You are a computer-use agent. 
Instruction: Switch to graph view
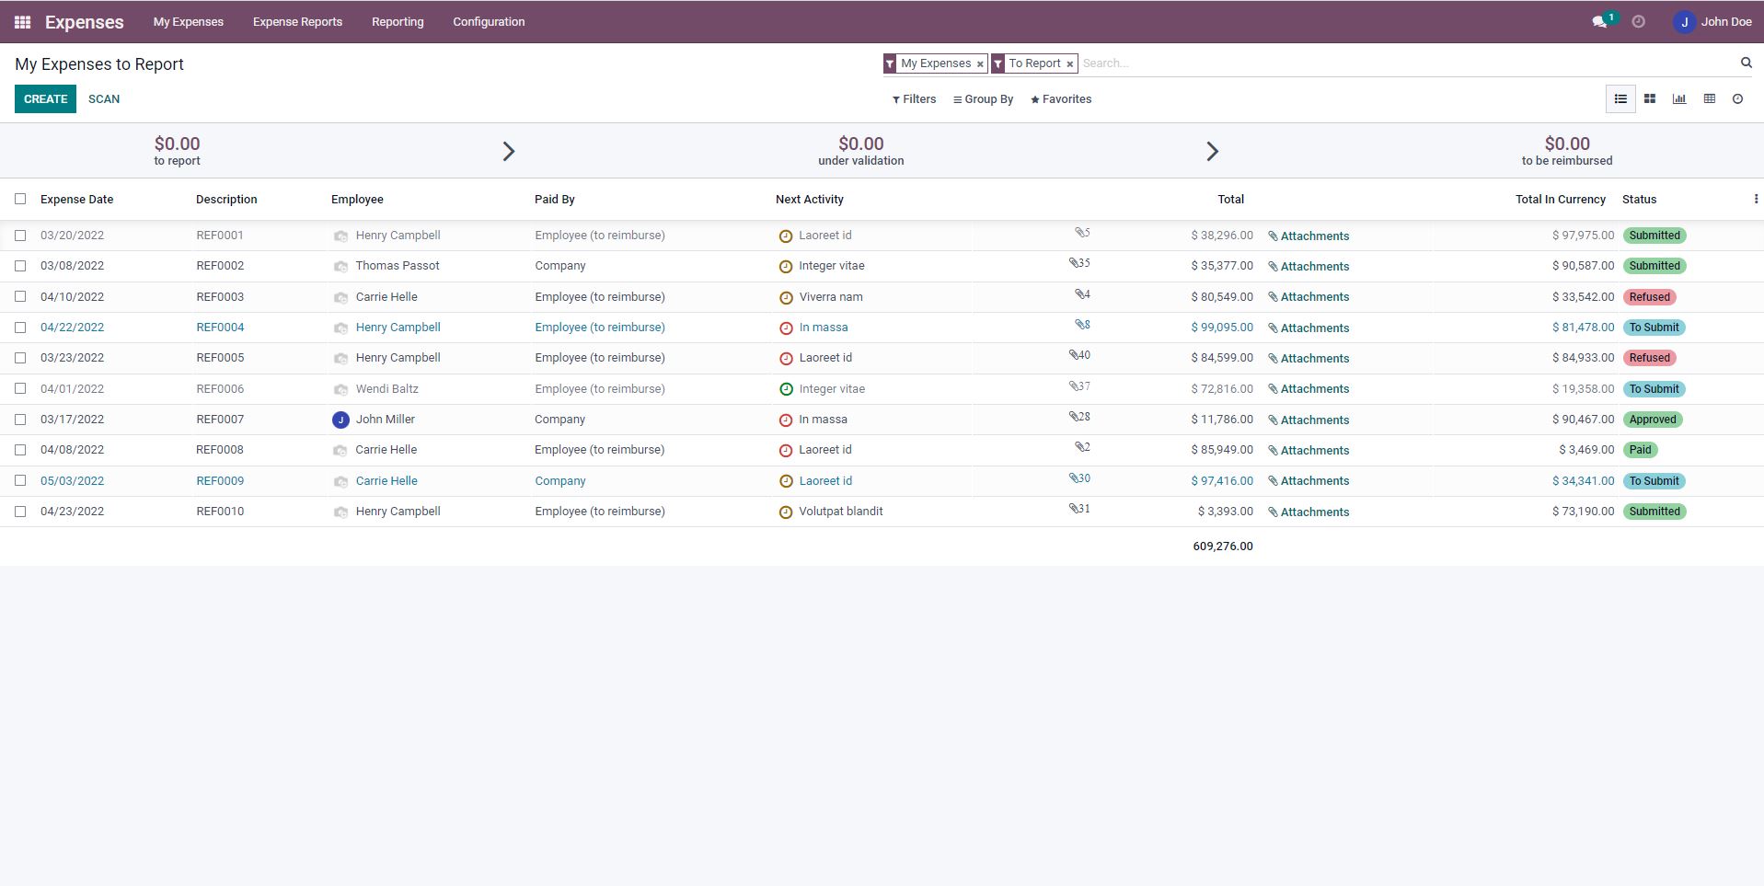pos(1679,99)
